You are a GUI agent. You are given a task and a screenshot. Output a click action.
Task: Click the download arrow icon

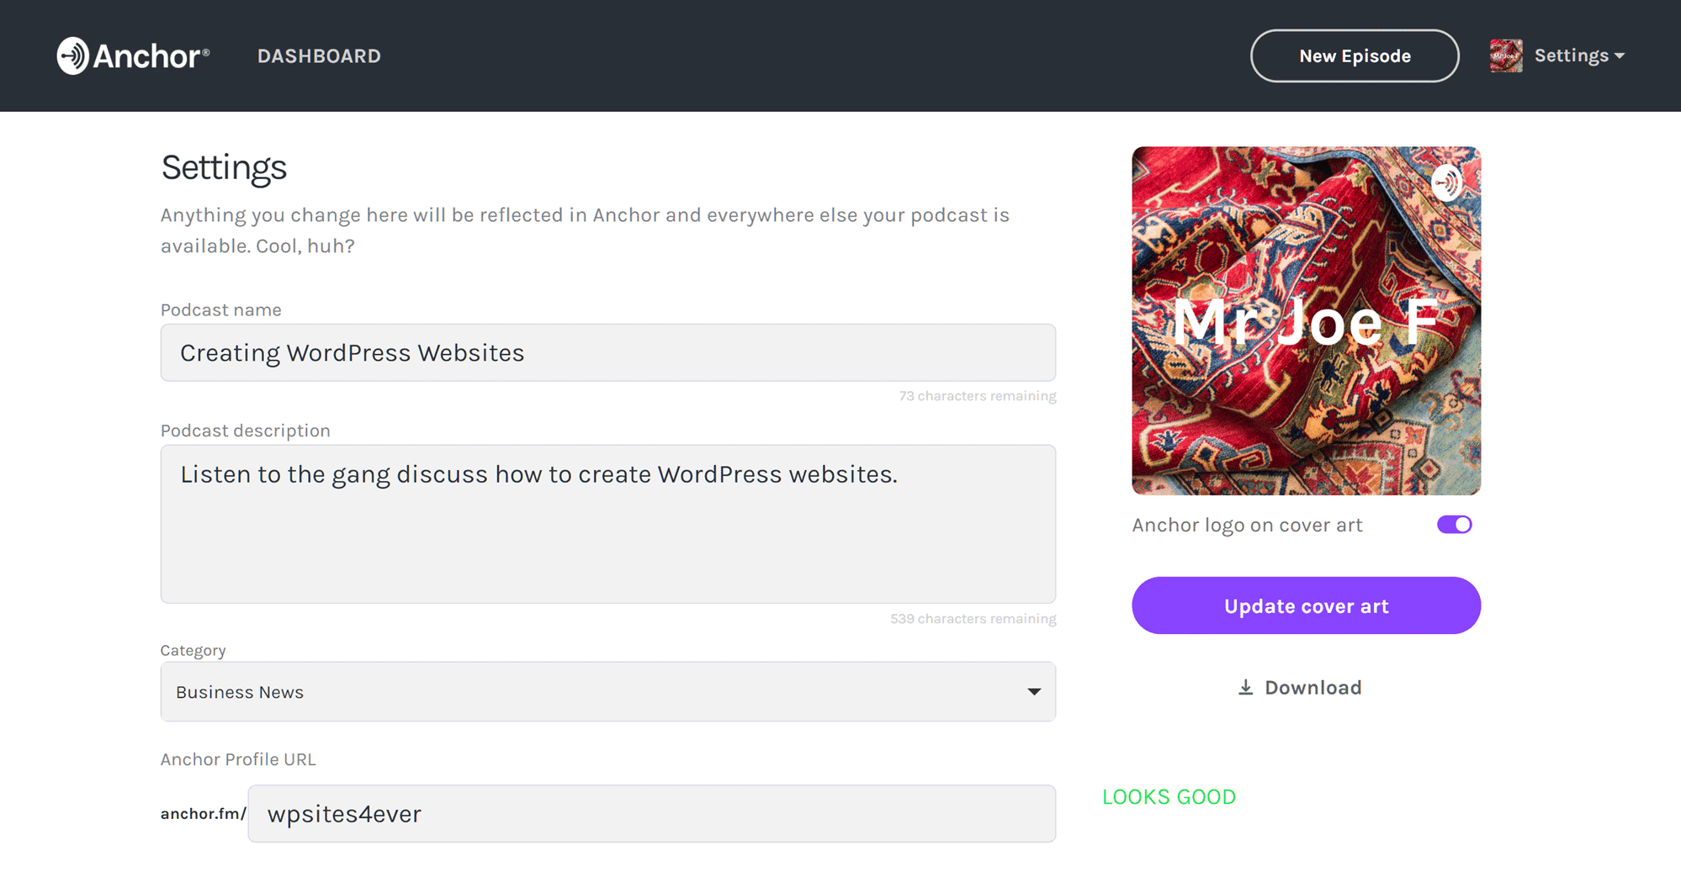1246,688
